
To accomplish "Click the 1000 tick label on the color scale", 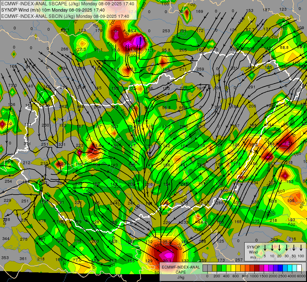I will 254,276.
